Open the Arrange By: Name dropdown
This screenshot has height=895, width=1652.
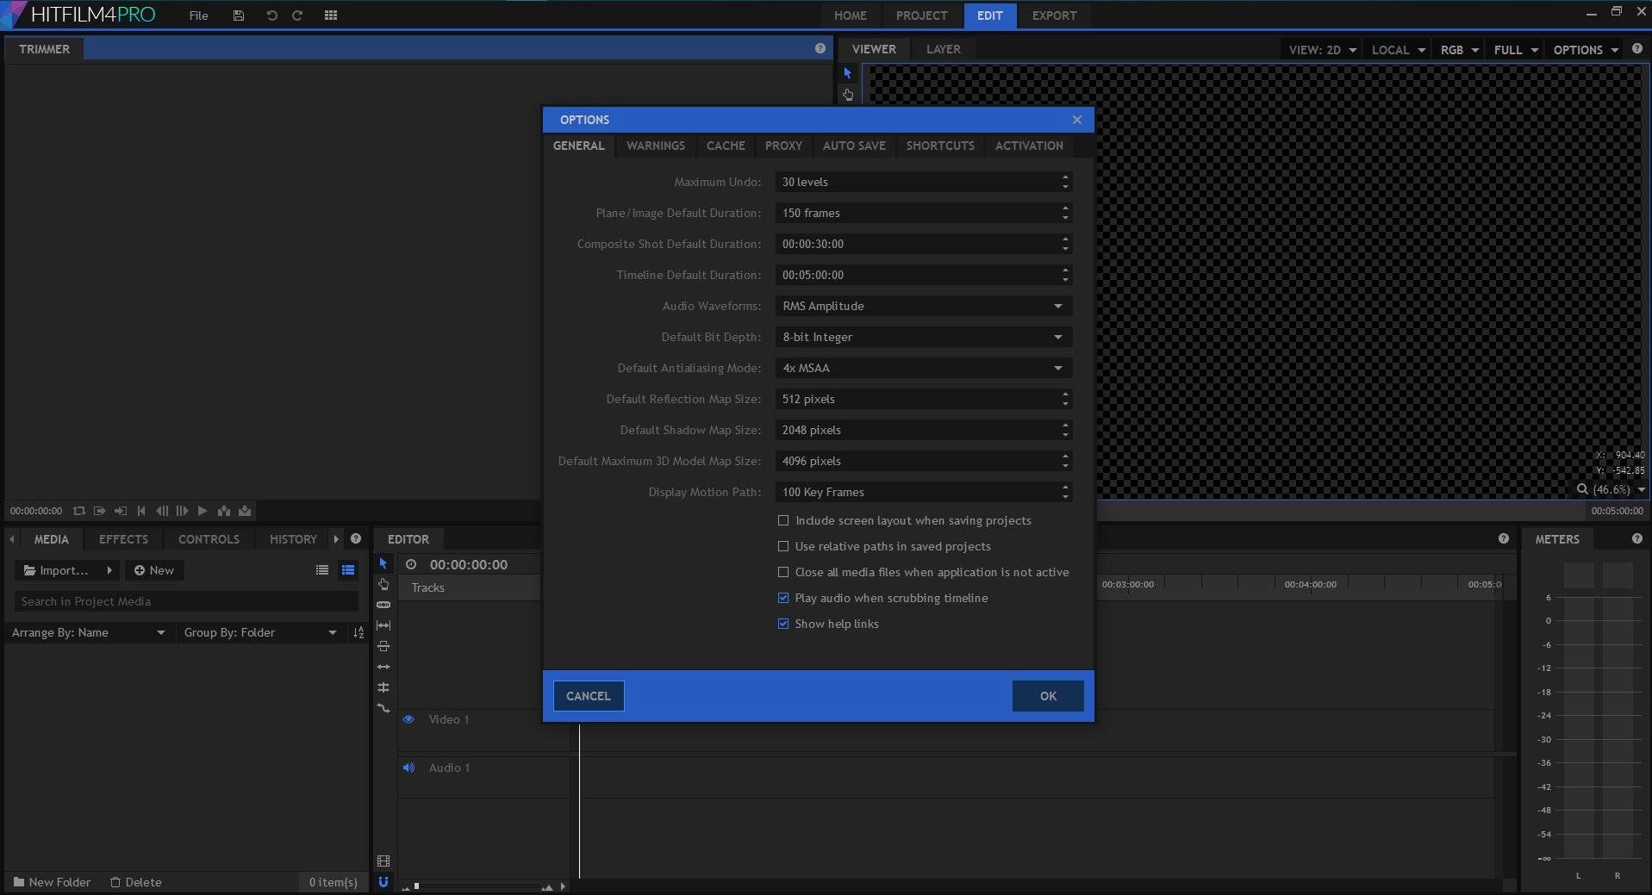tap(88, 633)
